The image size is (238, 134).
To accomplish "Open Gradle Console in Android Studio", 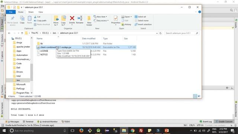I will [x=224, y=122].
